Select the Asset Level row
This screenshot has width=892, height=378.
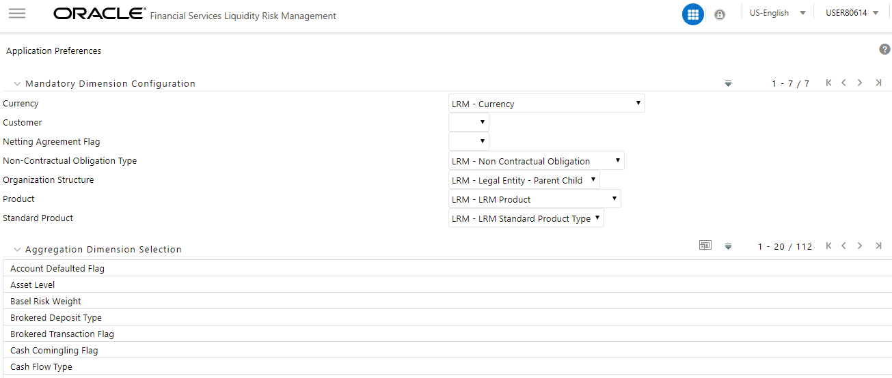point(447,285)
